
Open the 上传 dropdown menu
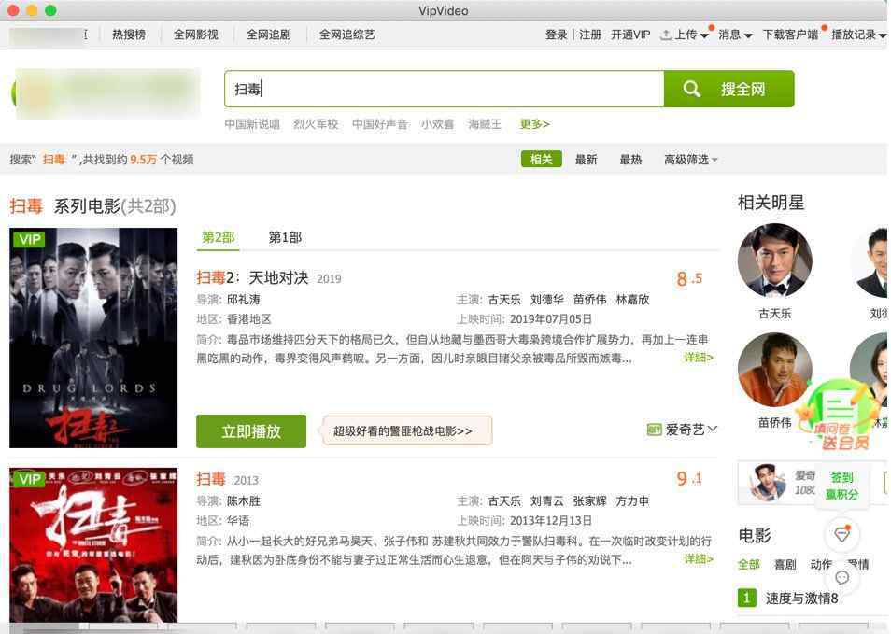[x=691, y=35]
